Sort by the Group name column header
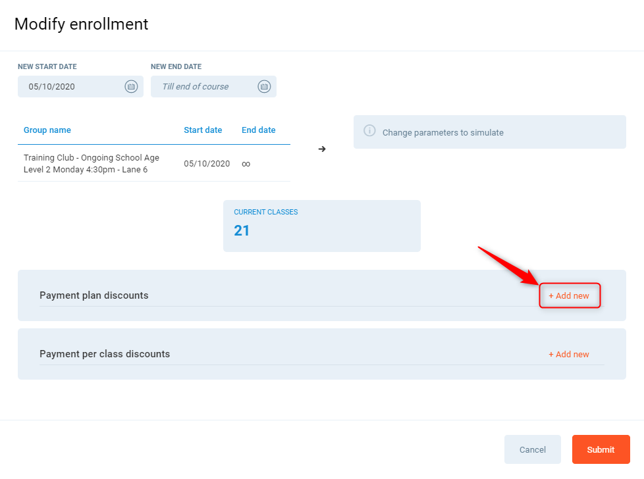644x479 pixels. 47,130
